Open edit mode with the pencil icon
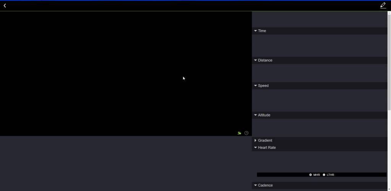391x191 pixels. click(x=383, y=5)
